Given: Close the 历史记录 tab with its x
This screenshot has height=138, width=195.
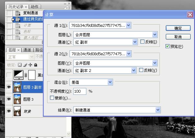Looking at the screenshot, I should (x=26, y=7).
